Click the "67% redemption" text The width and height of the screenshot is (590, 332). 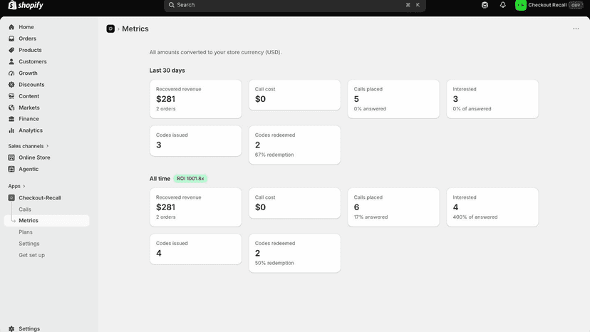point(274,155)
